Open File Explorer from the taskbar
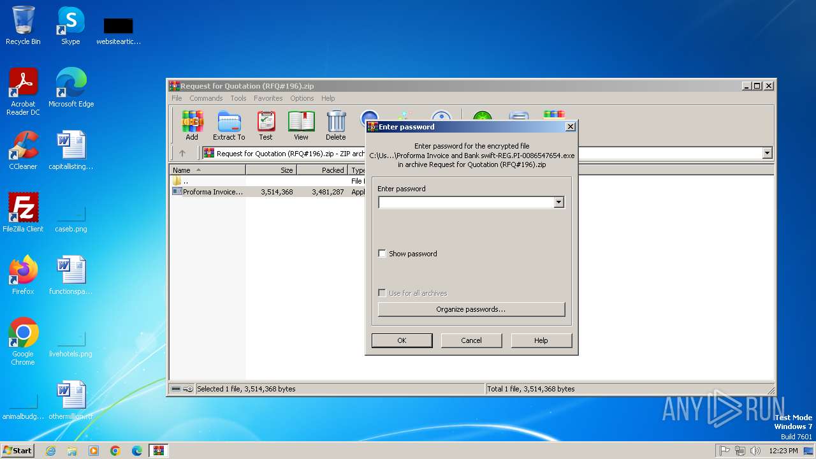This screenshot has height=459, width=816. pos(72,451)
